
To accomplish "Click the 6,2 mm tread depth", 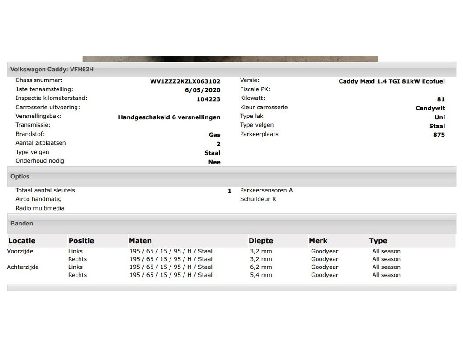I will 261,267.
